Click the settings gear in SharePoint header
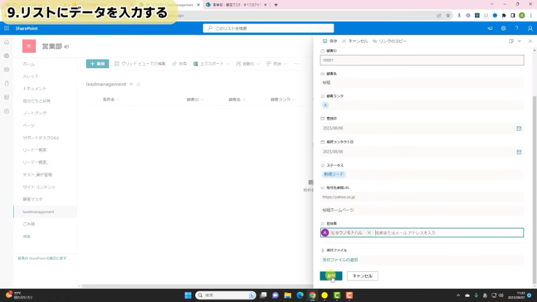537x302 pixels. pyautogui.click(x=504, y=28)
